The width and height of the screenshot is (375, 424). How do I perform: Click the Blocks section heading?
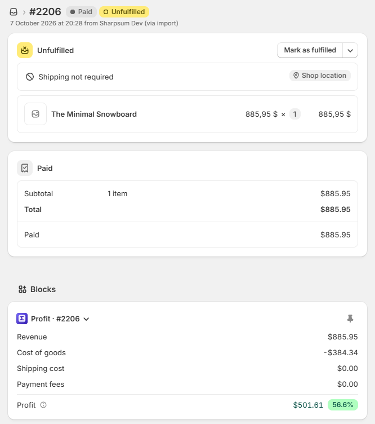pyautogui.click(x=43, y=289)
